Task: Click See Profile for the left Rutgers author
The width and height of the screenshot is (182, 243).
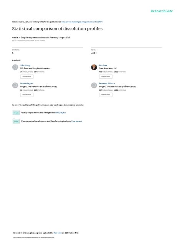Action: point(27,95)
